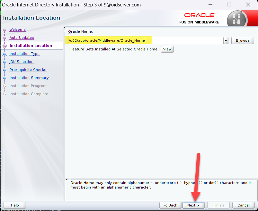Click the step marker beside Installation Type
The width and height of the screenshot is (258, 211).
click(4, 54)
